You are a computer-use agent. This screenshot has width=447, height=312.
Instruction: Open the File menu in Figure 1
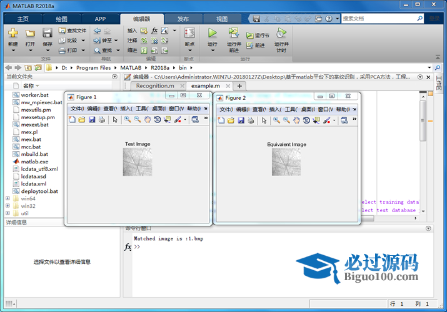[77, 109]
